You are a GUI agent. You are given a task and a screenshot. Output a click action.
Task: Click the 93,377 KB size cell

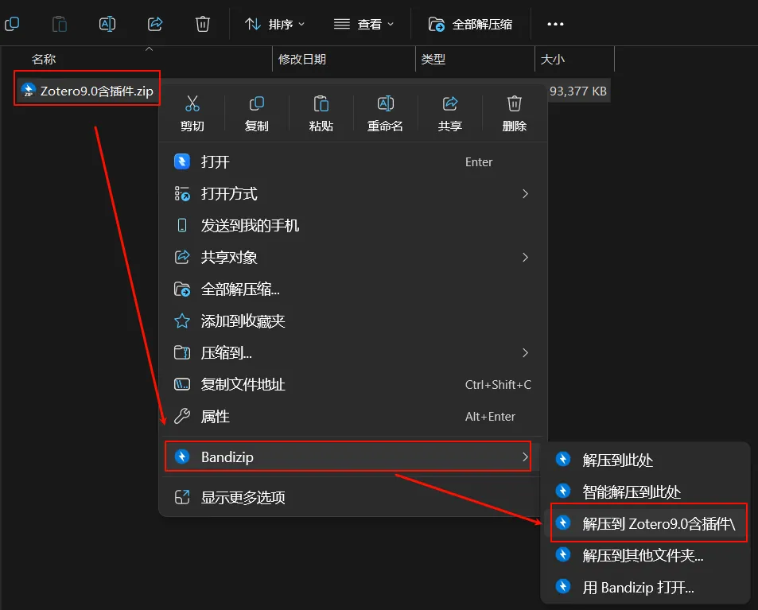pyautogui.click(x=577, y=91)
